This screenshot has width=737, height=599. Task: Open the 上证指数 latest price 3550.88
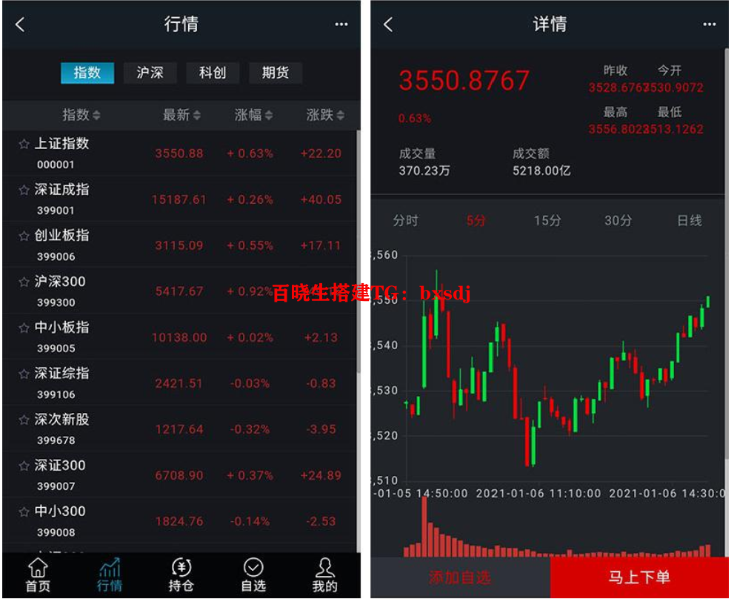click(x=179, y=153)
